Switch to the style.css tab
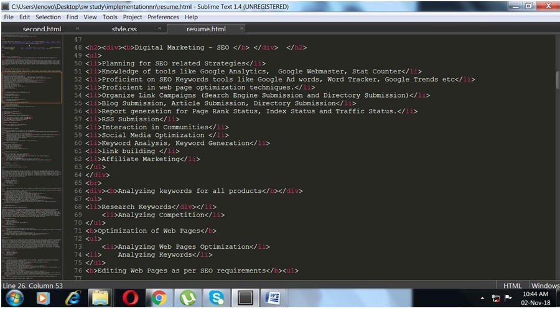This screenshot has width=560, height=311. point(124,29)
